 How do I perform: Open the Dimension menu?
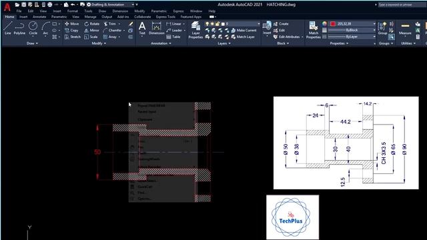120,11
